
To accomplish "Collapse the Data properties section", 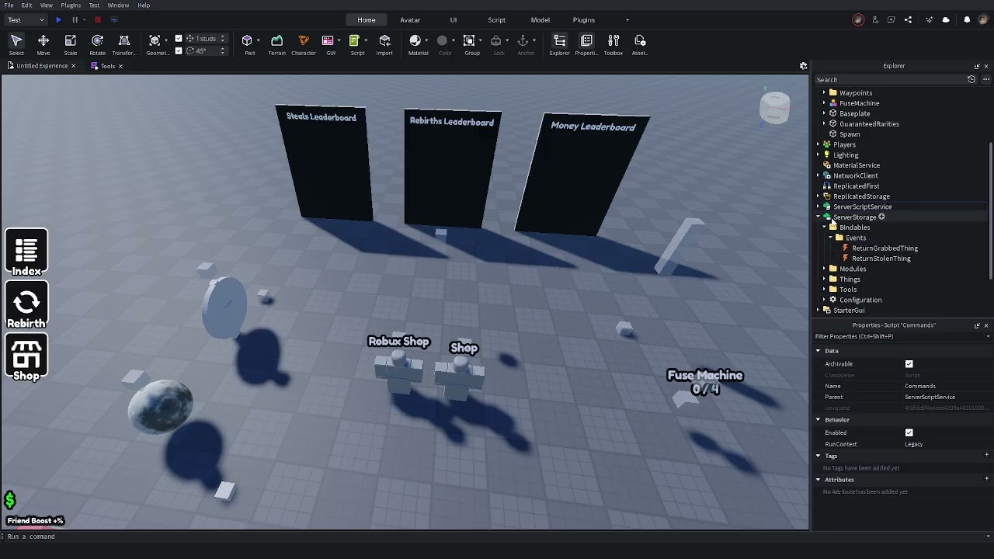I will [818, 351].
